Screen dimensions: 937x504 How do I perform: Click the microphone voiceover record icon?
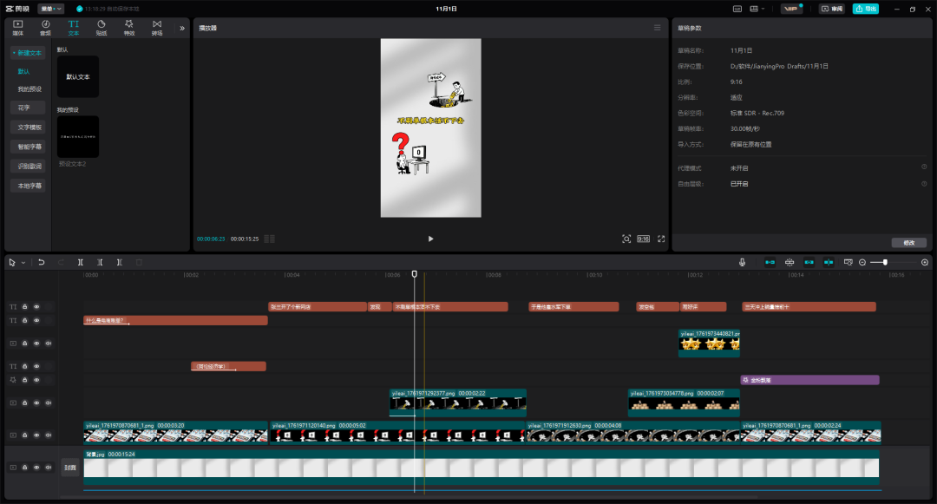click(742, 262)
